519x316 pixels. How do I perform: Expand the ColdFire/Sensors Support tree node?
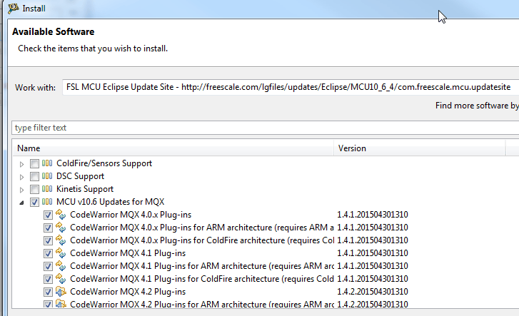(x=22, y=163)
